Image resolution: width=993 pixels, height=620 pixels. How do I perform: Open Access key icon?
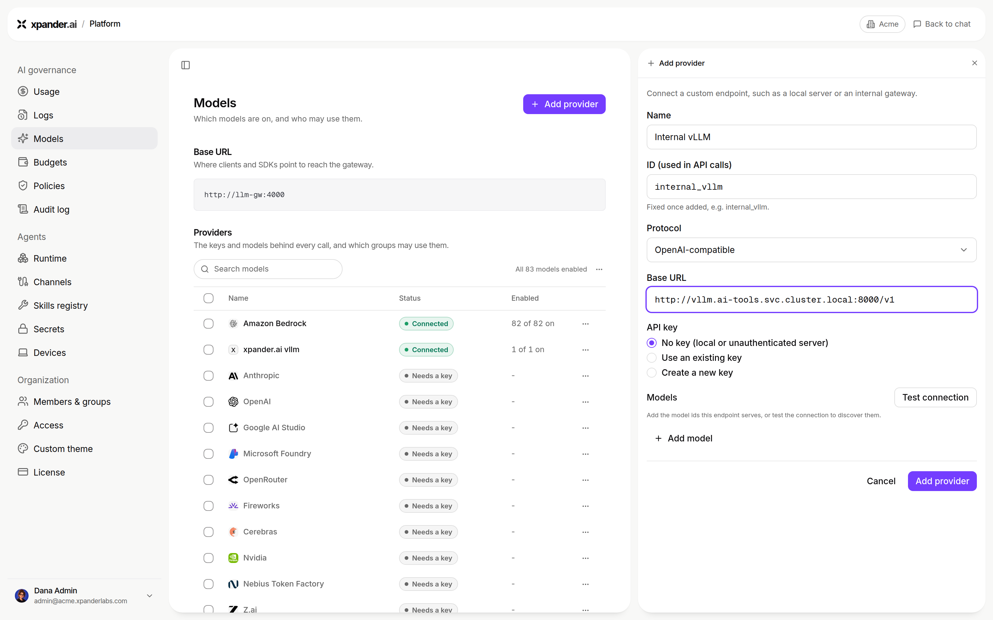tap(23, 425)
